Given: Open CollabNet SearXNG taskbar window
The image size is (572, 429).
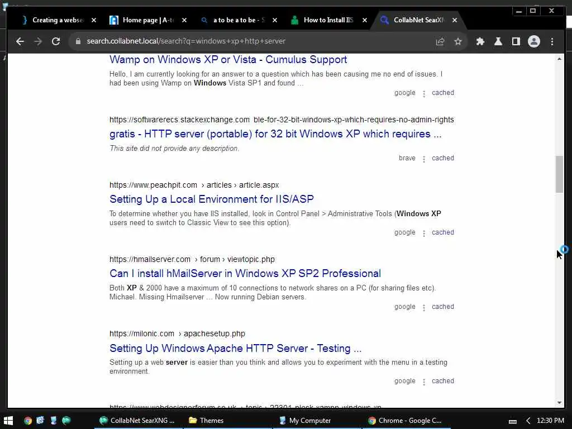Looking at the screenshot, I should pos(138,421).
